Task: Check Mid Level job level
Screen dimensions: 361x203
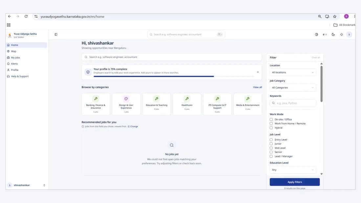Action: (271, 148)
